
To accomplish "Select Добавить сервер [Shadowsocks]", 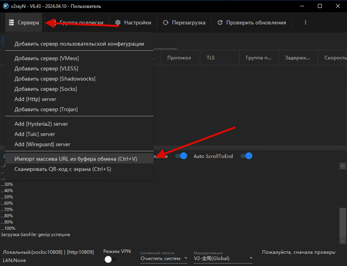I will coord(79,79).
